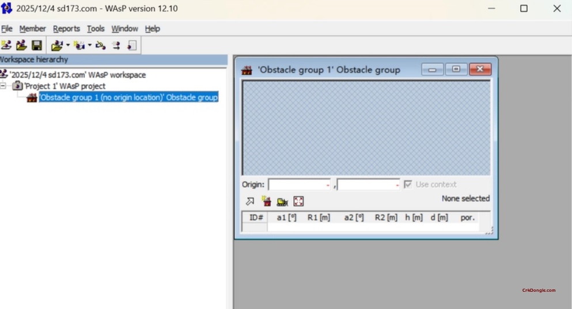This screenshot has height=309, width=572.
Task: Minimize the WAsP main window
Action: 492,9
